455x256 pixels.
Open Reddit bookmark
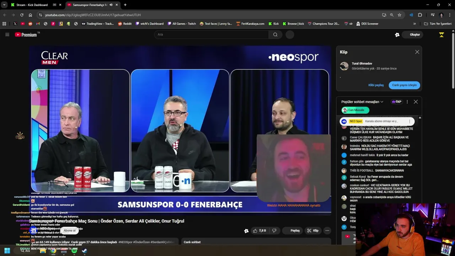click(125, 24)
